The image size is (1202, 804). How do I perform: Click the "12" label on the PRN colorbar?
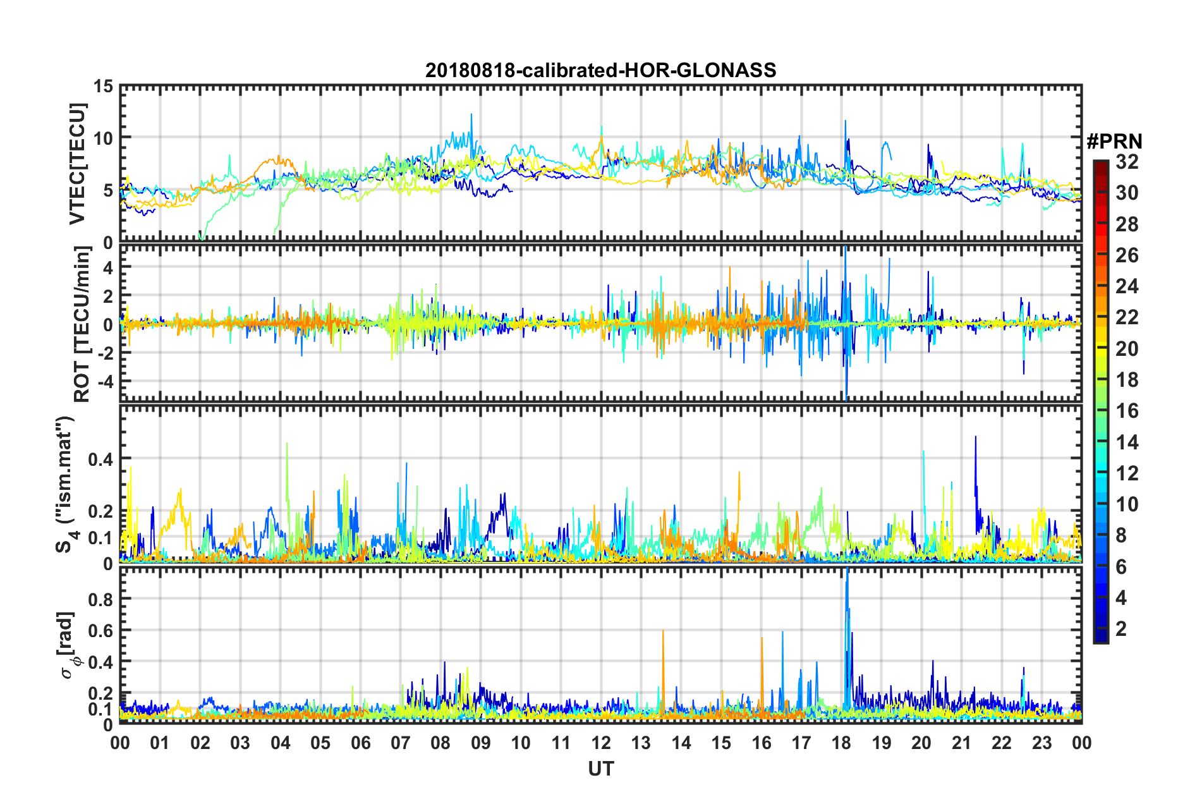click(1127, 473)
